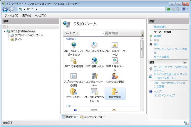Select 接続文字列 feature icon
The height and width of the screenshot is (127, 191).
[115, 94]
